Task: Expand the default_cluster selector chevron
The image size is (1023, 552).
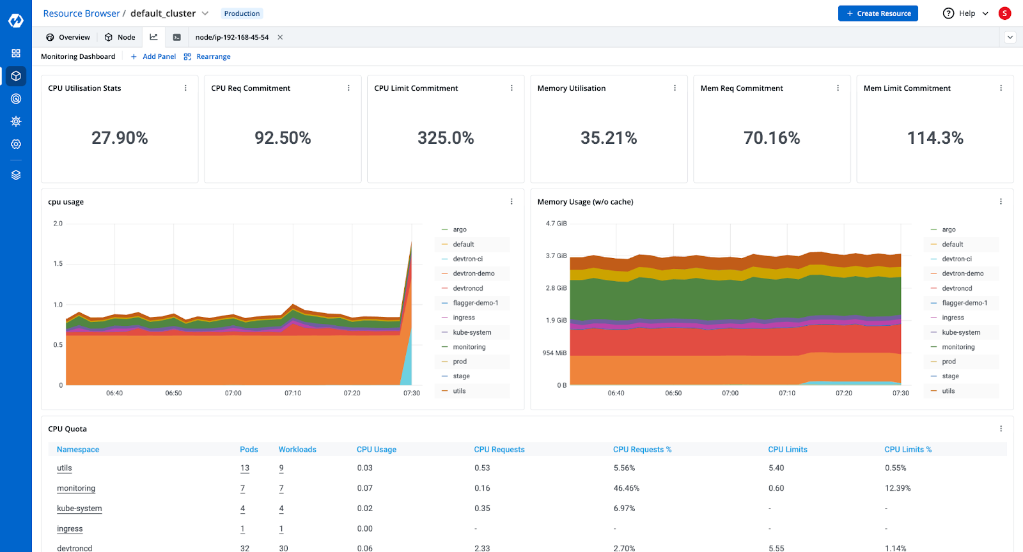Action: pos(205,13)
